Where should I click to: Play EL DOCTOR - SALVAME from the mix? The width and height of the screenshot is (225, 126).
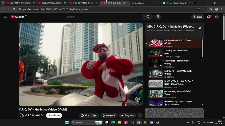pos(173,74)
